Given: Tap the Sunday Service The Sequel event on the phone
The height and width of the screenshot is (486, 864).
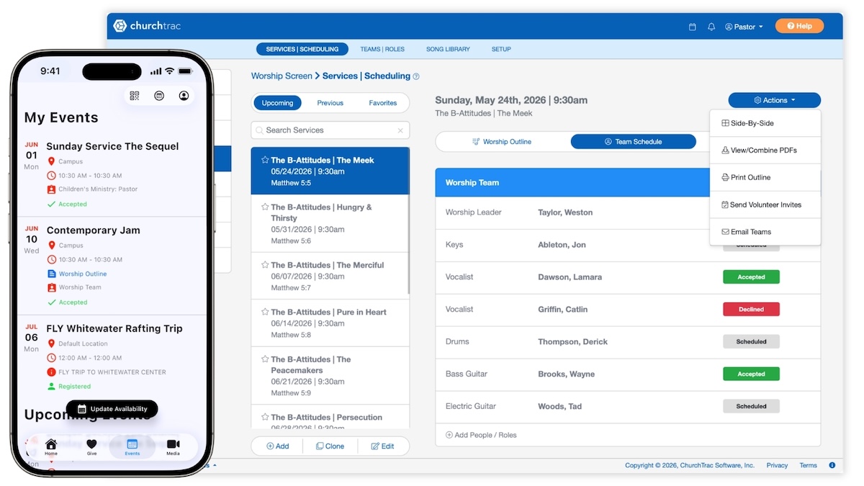Looking at the screenshot, I should pyautogui.click(x=112, y=174).
